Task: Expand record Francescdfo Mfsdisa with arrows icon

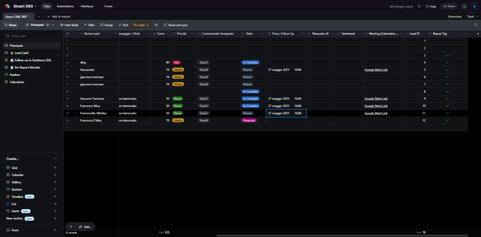Action: tap(75, 113)
